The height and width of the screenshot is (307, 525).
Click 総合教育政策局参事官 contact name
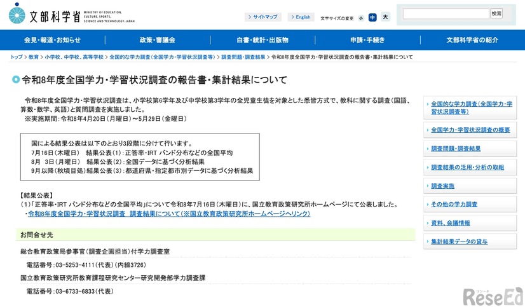pyautogui.click(x=95, y=252)
